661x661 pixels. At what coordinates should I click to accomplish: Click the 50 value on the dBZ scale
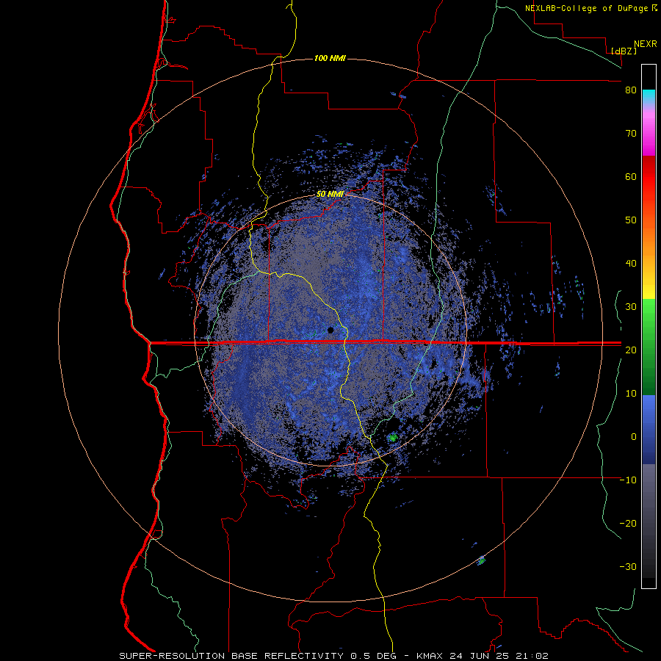point(631,220)
